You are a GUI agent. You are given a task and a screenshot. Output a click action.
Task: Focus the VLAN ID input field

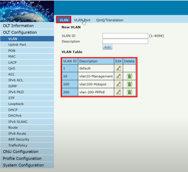tap(125, 36)
